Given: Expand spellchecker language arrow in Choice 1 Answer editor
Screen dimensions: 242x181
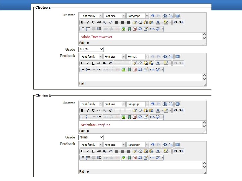Looking at the screenshot, I should coord(162,29).
